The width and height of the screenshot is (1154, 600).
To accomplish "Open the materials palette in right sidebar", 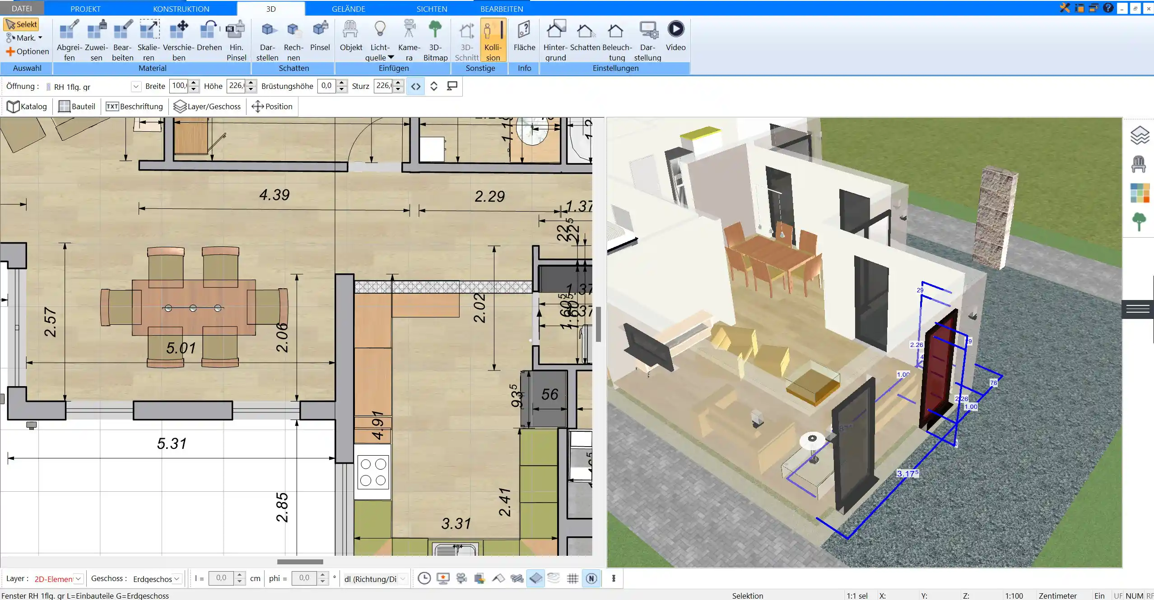I will (x=1140, y=193).
